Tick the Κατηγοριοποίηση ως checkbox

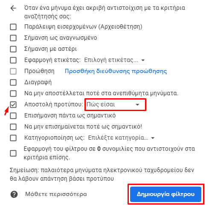coord(13,138)
